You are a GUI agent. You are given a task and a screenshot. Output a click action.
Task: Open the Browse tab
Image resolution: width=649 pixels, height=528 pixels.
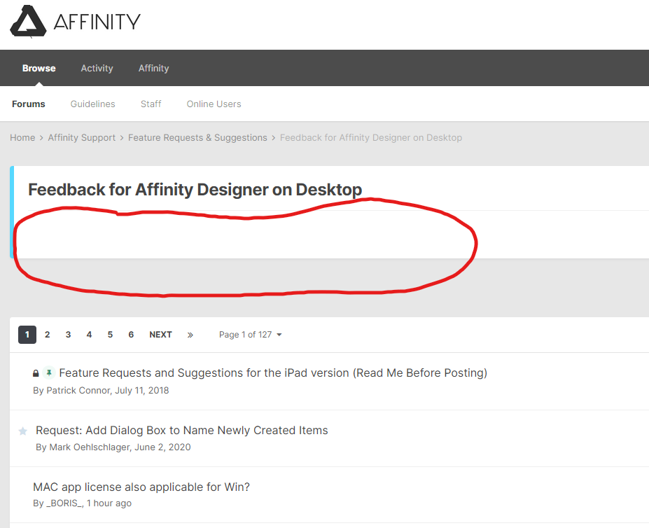pyautogui.click(x=39, y=69)
